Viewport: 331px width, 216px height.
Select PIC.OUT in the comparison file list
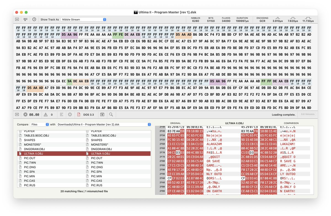97,158
